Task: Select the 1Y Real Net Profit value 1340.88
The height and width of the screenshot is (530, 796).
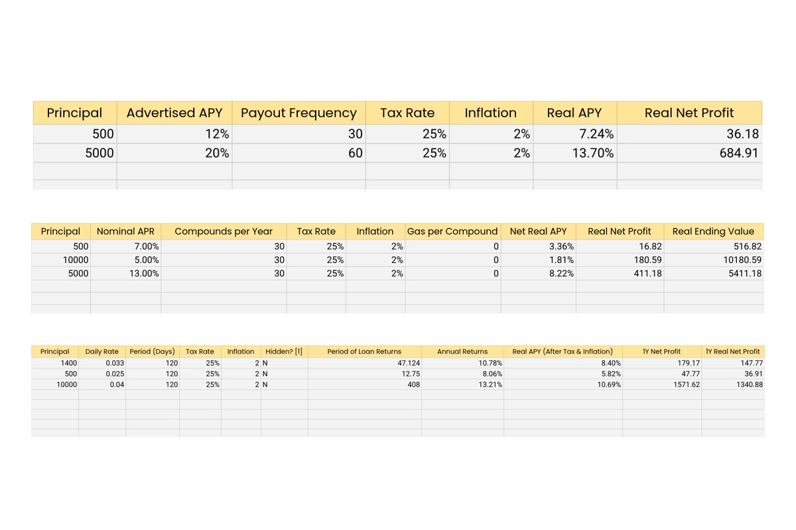Action: point(732,384)
